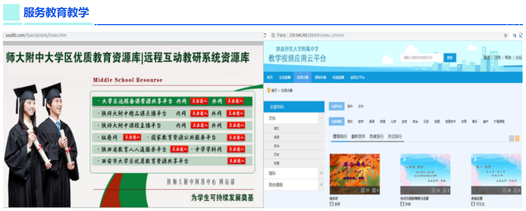This screenshot has height=211, width=526.
Task: Select the 最新发布 sorting tab
Action: [x=358, y=136]
